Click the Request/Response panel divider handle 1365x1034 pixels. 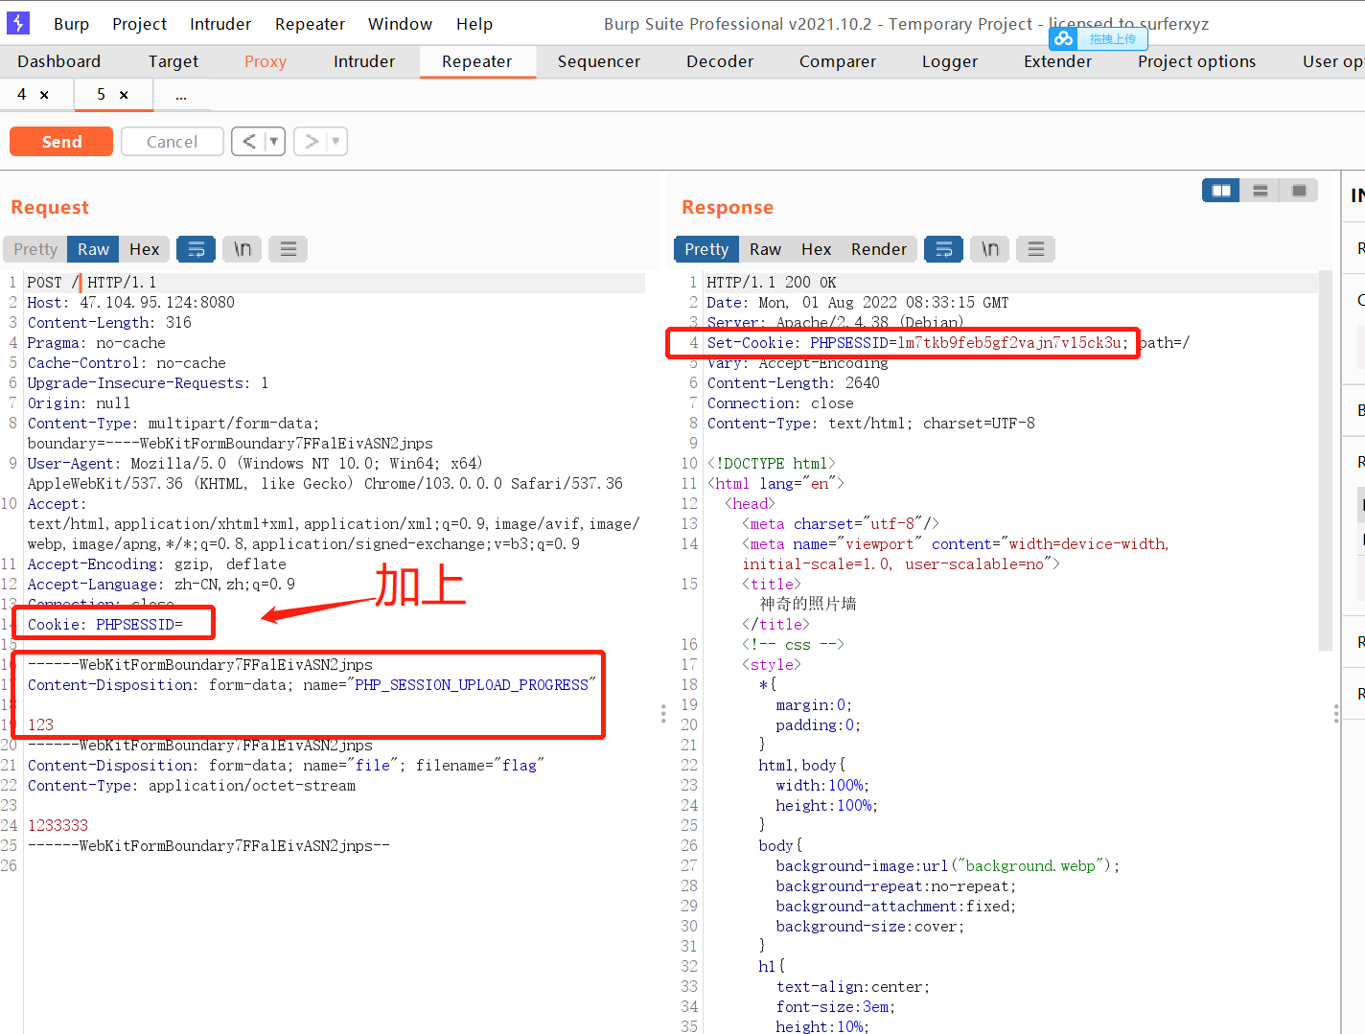click(x=663, y=714)
